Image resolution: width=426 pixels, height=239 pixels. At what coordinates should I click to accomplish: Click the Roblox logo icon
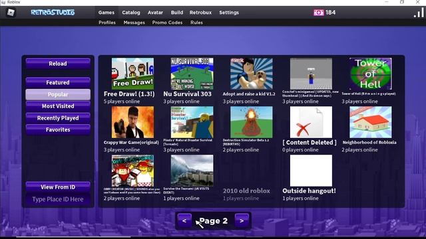11,13
